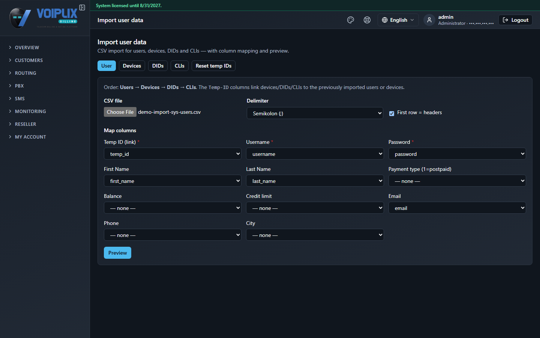Switch to the DIDs tab
The height and width of the screenshot is (338, 540).
pyautogui.click(x=158, y=66)
